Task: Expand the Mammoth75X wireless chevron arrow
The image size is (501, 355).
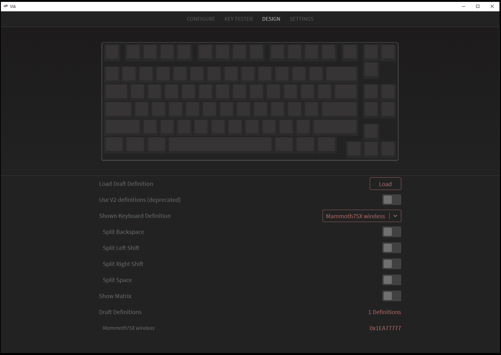Action: point(395,216)
